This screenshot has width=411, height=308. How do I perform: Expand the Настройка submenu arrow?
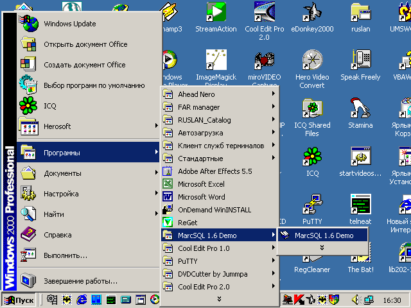[x=156, y=193]
